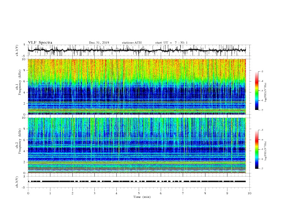
Task: Click time axis tick label '0'
Action: pyautogui.click(x=28, y=193)
